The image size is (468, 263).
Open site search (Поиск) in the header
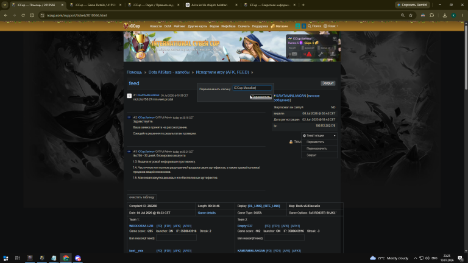(x=314, y=26)
